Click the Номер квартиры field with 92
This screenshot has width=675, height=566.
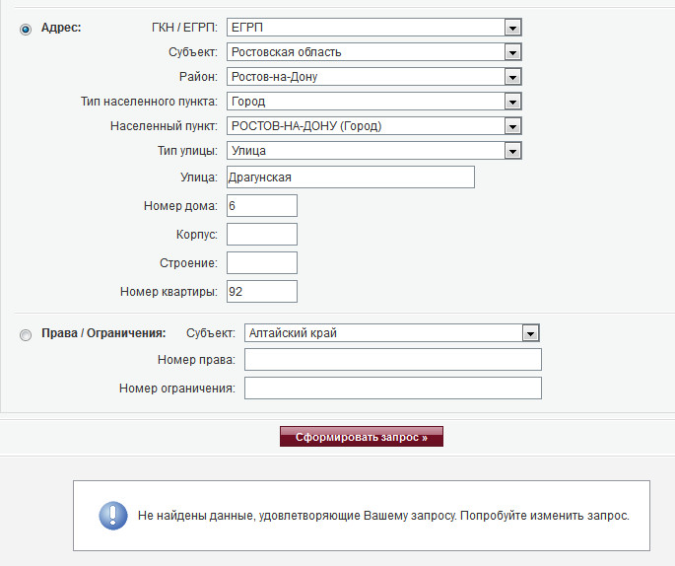coord(262,292)
